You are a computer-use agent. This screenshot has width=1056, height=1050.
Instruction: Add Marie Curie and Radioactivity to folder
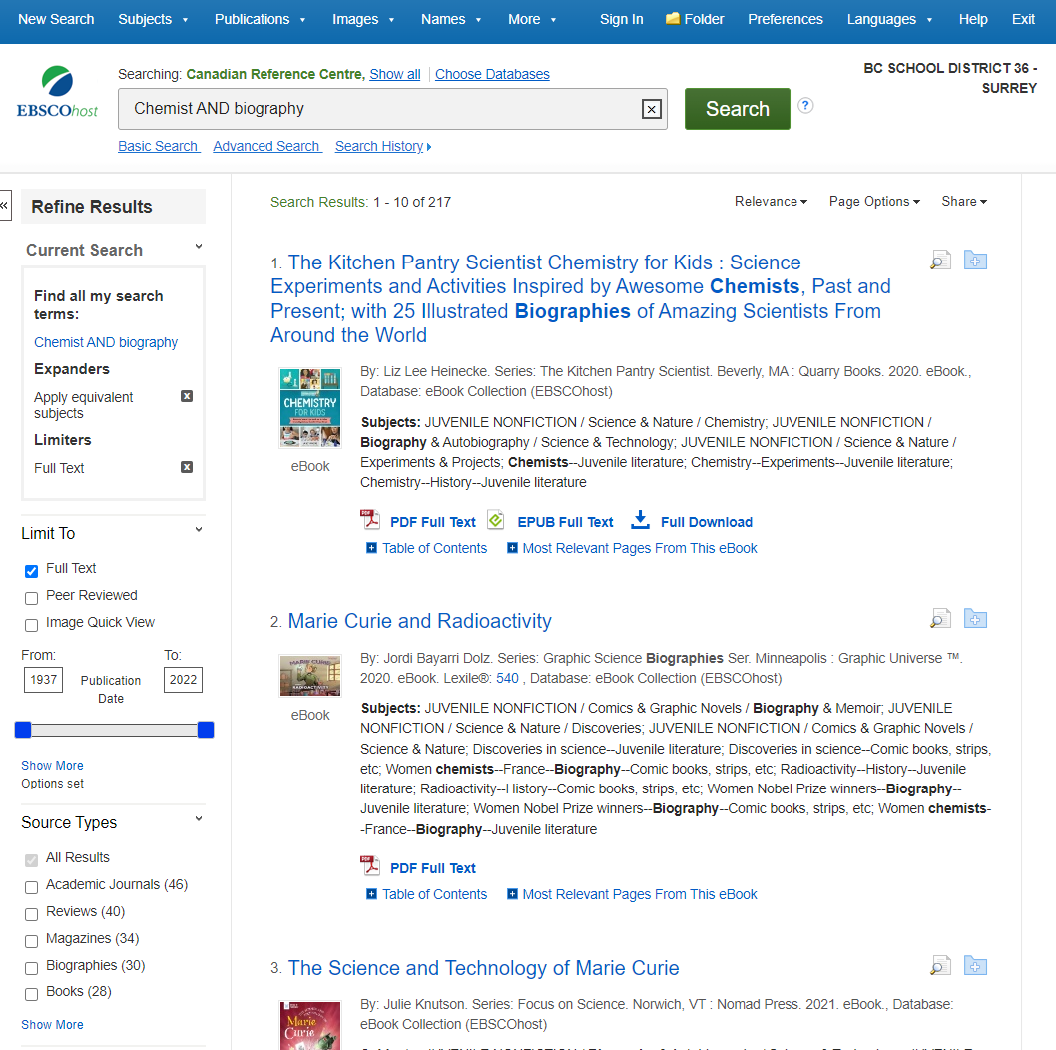click(x=975, y=618)
